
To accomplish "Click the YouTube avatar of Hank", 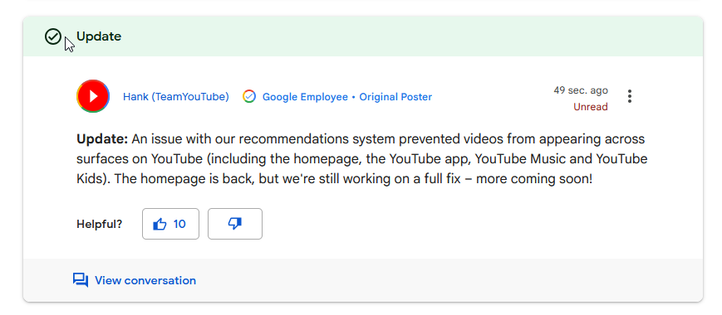I will 93,96.
